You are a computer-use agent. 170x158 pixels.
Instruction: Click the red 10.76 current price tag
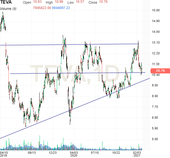point(160,71)
